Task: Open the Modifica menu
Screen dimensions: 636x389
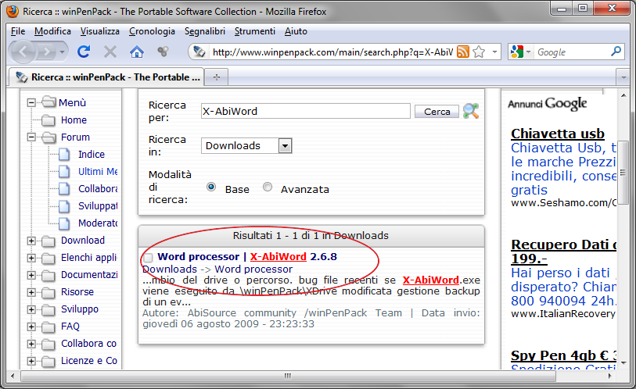Action: click(52, 31)
